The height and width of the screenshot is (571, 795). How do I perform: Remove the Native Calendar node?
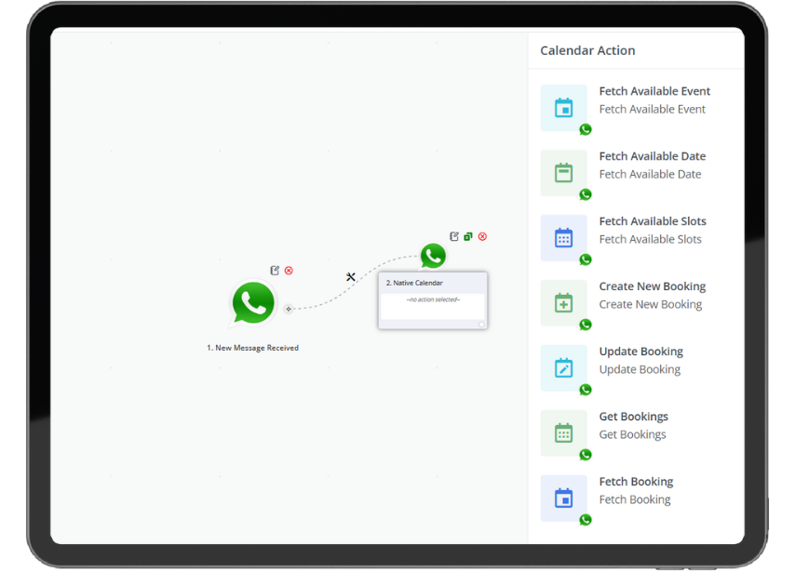(x=482, y=236)
